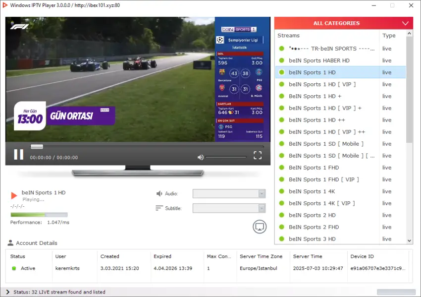
Task: Expand the status bar arrow
Action: pyautogui.click(x=7, y=292)
